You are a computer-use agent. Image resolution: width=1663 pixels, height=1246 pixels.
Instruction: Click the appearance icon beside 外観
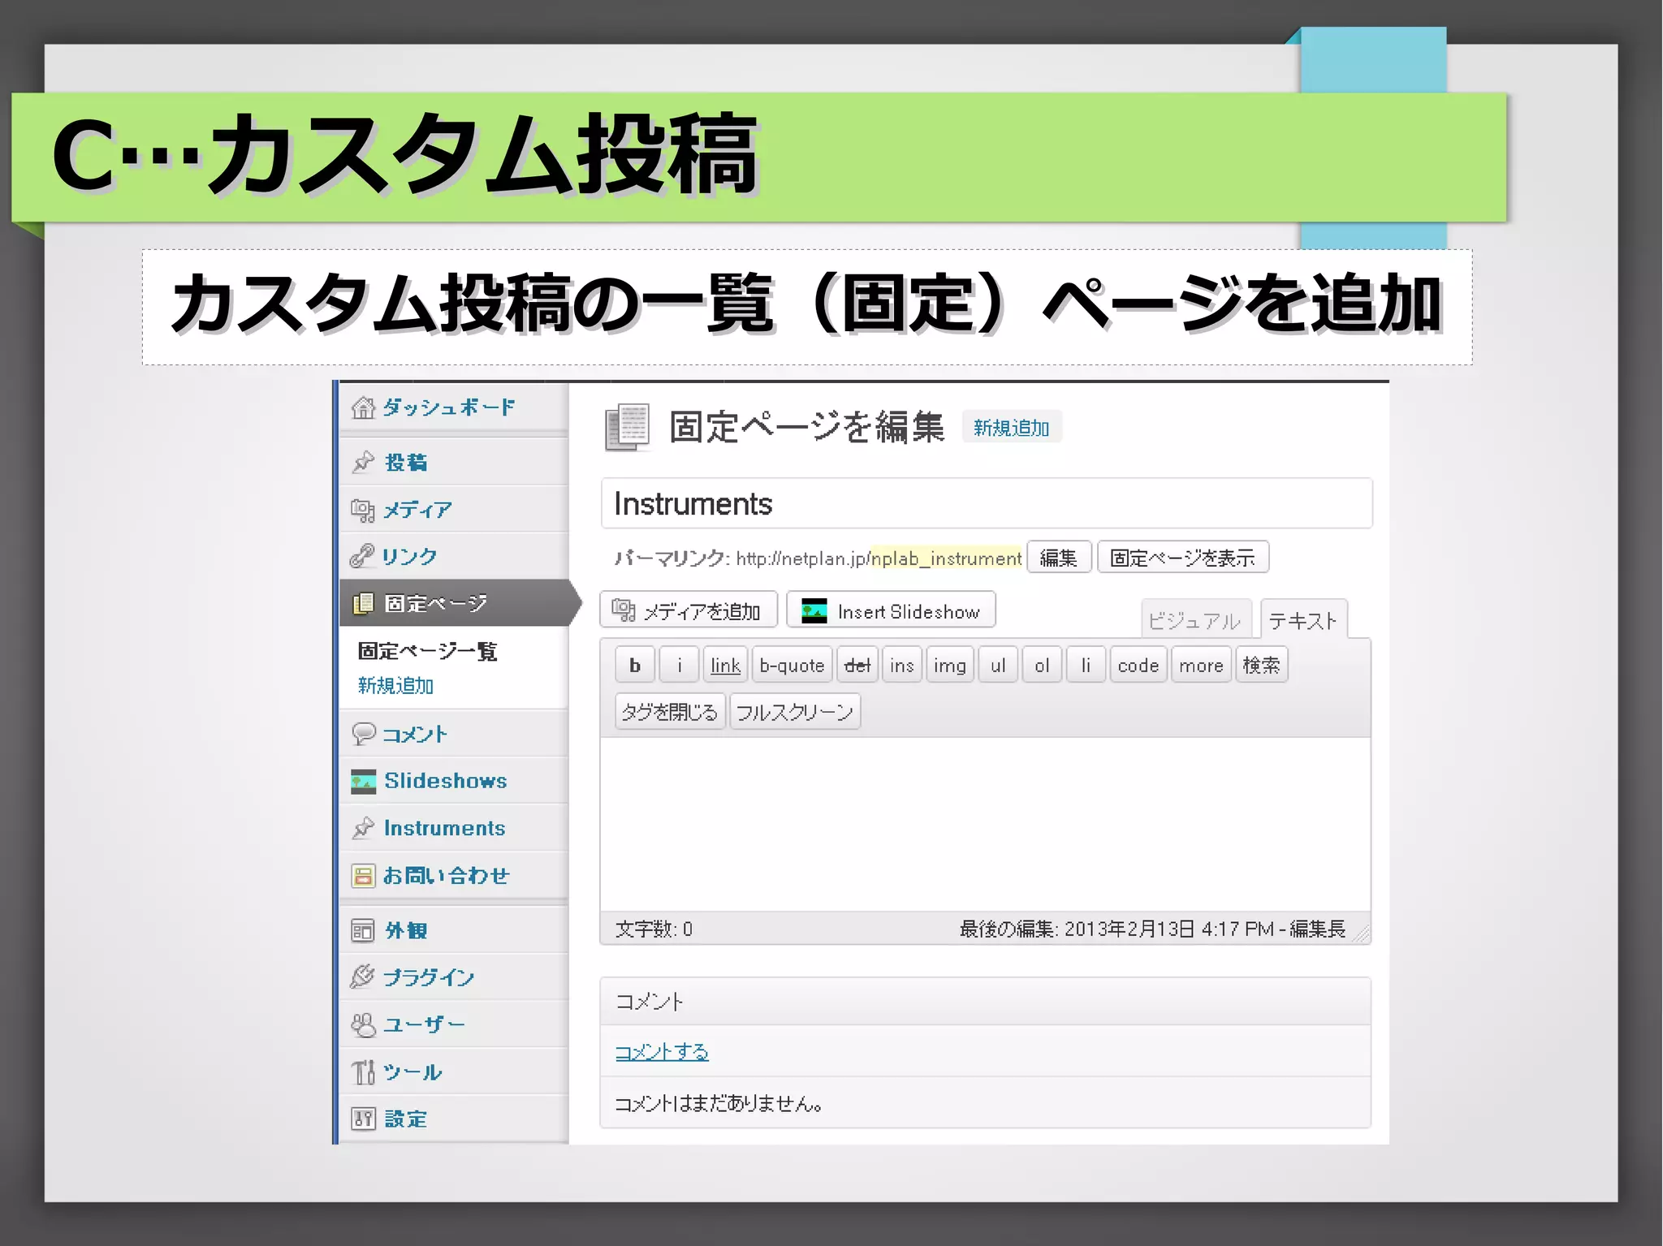coord(363,930)
